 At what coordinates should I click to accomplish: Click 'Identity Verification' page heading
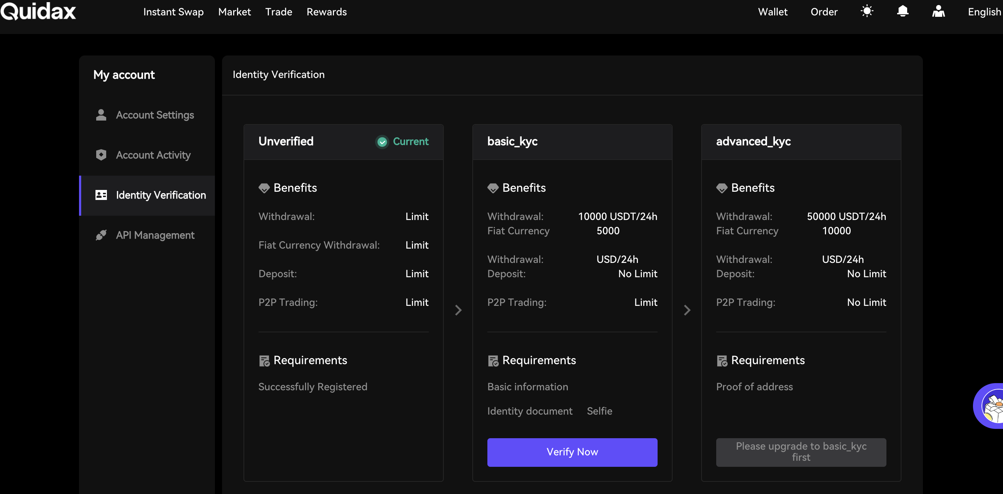[279, 74]
